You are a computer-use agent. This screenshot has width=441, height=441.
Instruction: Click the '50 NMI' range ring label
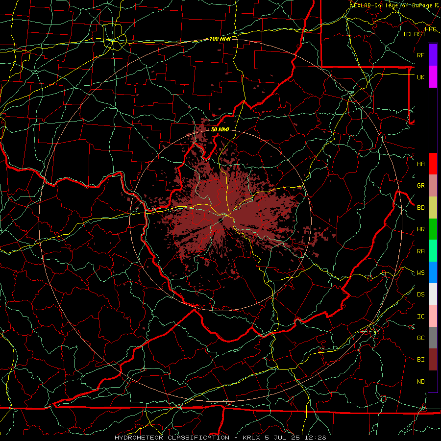(220, 129)
